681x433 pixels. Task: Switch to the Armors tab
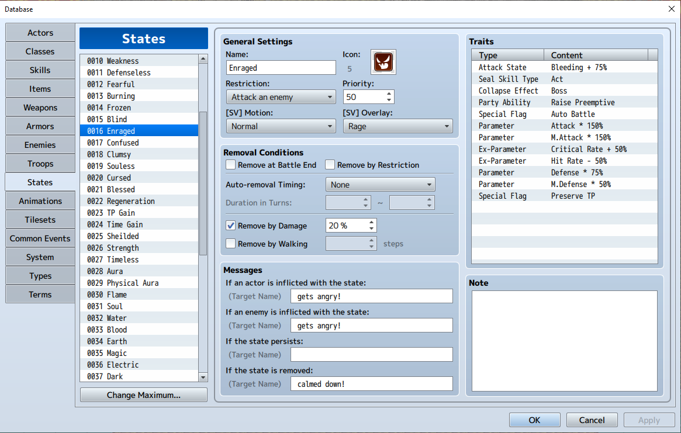point(40,126)
